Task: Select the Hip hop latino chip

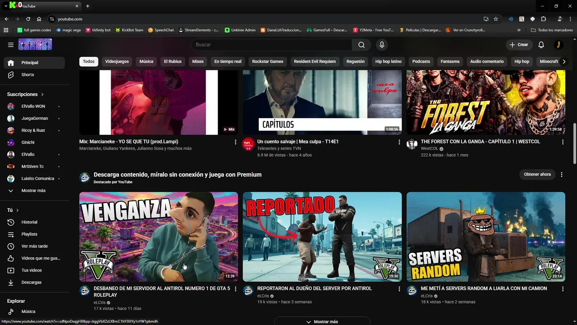Action: (x=389, y=61)
